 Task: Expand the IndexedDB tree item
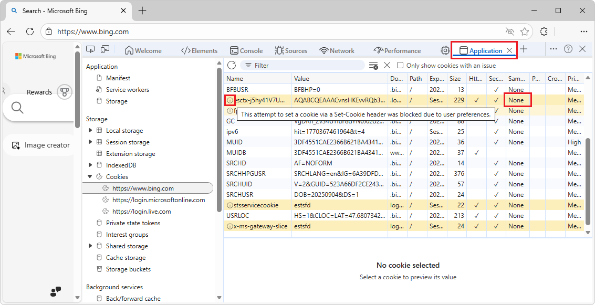90,165
